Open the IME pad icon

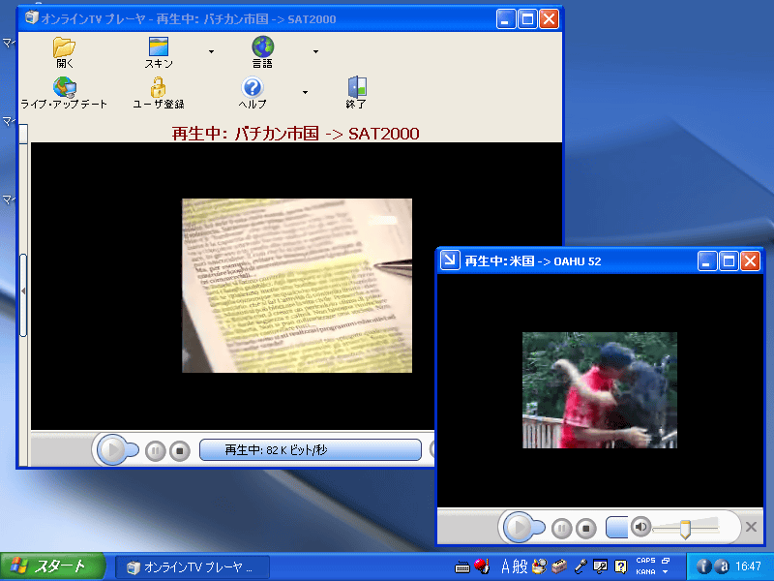click(540, 566)
